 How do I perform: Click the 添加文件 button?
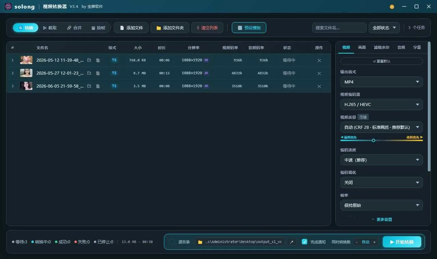[131, 28]
